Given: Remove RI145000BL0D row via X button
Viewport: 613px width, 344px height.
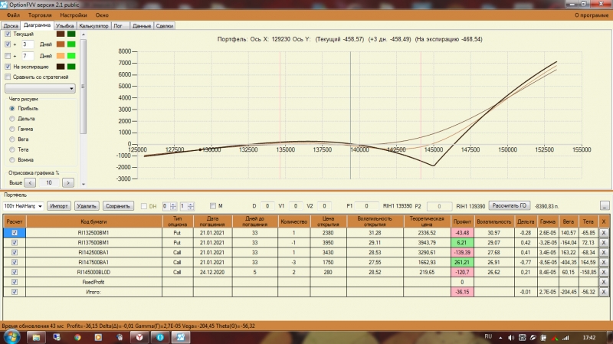Looking at the screenshot, I should tap(604, 272).
